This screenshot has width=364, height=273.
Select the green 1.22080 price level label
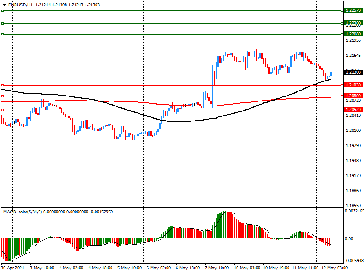(353, 34)
